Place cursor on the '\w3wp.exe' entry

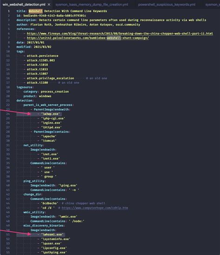(x=51, y=114)
